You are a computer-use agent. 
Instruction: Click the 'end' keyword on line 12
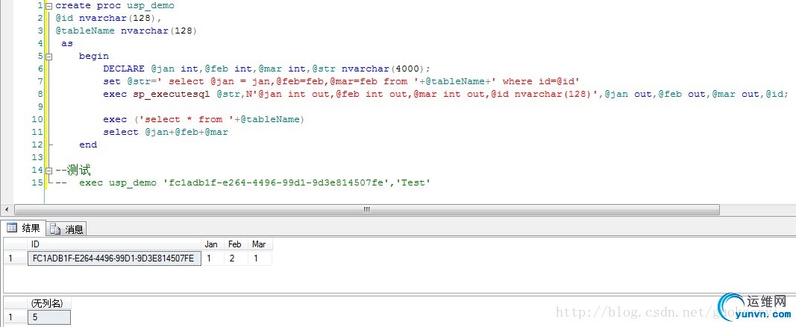click(x=88, y=145)
